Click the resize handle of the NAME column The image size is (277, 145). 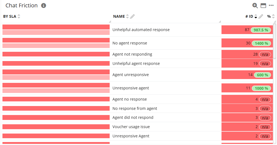[220, 21]
